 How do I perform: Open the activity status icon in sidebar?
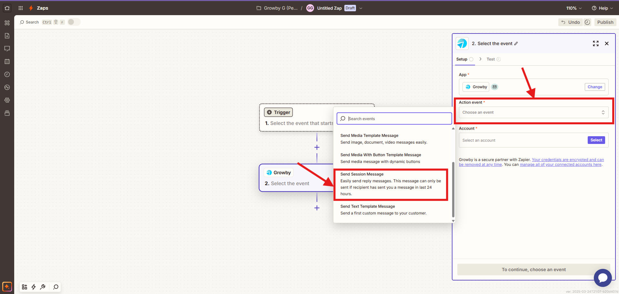click(x=7, y=87)
